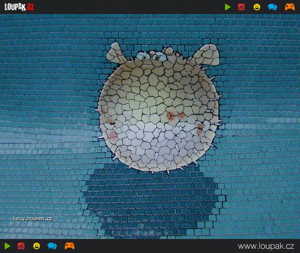
Task: Click the kecy.roumen.cz watermark text
Action: 33,219
